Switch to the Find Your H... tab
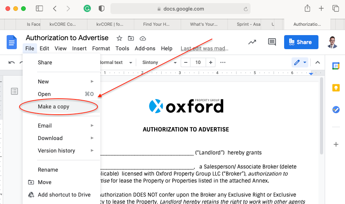 pyautogui.click(x=157, y=24)
